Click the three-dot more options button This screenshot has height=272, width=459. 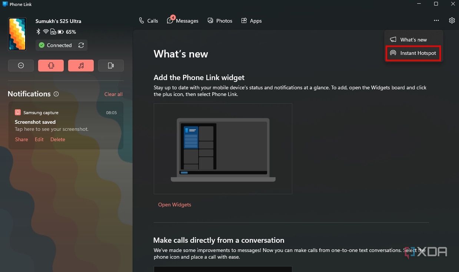point(436,21)
